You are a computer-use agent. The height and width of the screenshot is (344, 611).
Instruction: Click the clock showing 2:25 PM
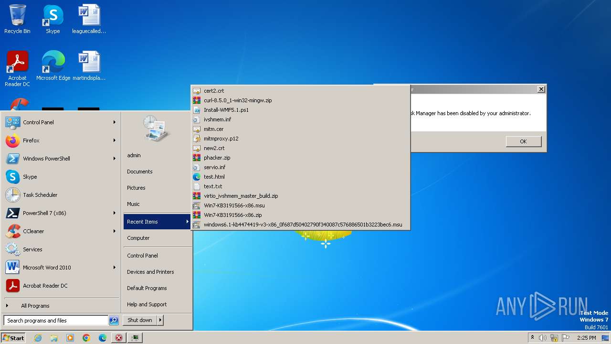click(586, 338)
